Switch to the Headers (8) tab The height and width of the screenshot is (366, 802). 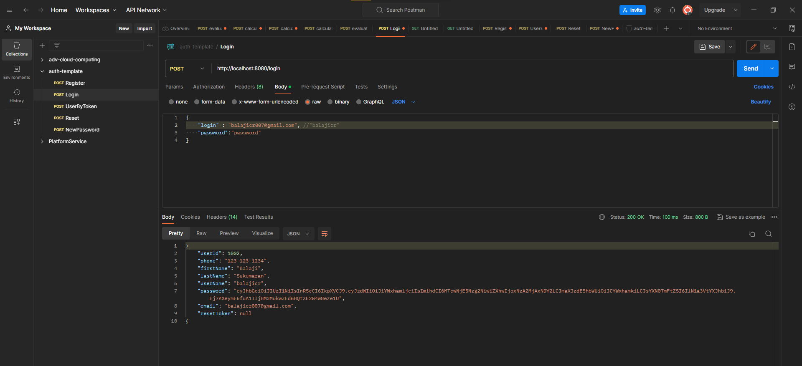click(249, 87)
